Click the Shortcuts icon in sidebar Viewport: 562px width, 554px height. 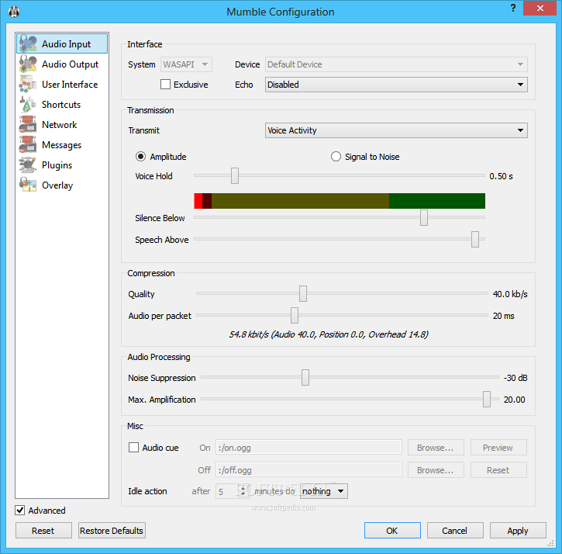click(x=28, y=104)
